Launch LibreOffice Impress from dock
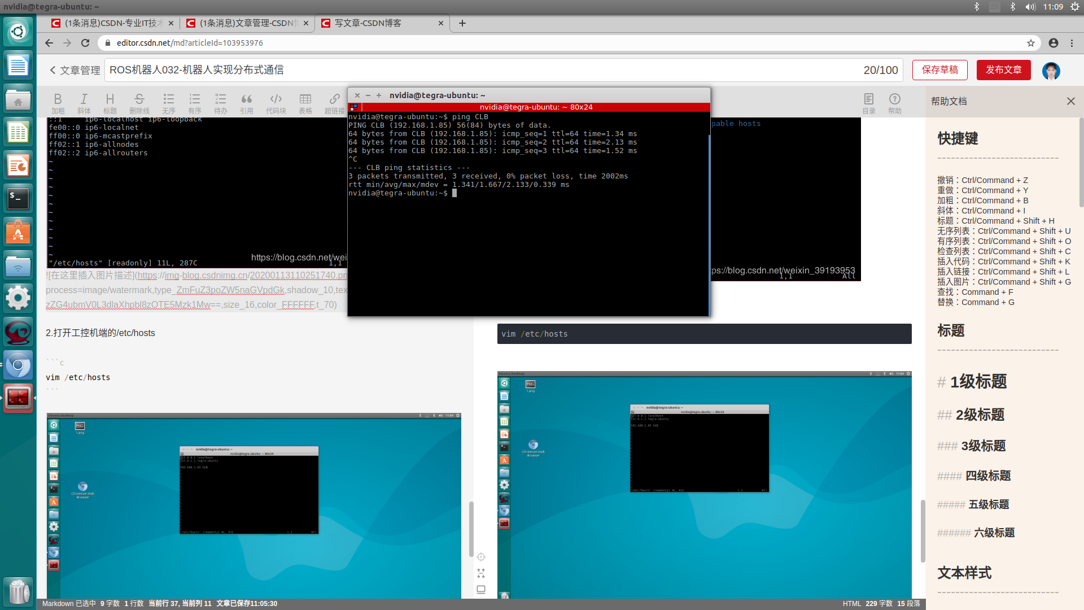The width and height of the screenshot is (1084, 610). pos(18,165)
